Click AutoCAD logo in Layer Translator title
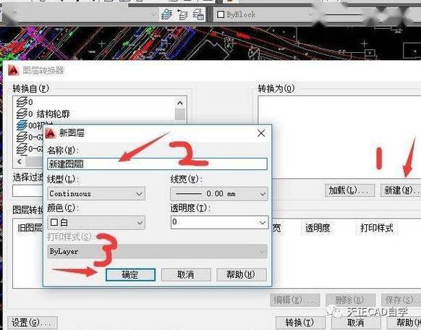The width and height of the screenshot is (421, 330). click(x=14, y=71)
